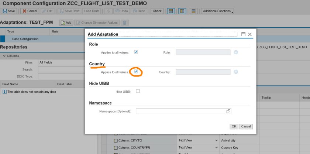This screenshot has height=154, width=310.
Task: Click the info icon beside the no-data message
Action: 4,92
